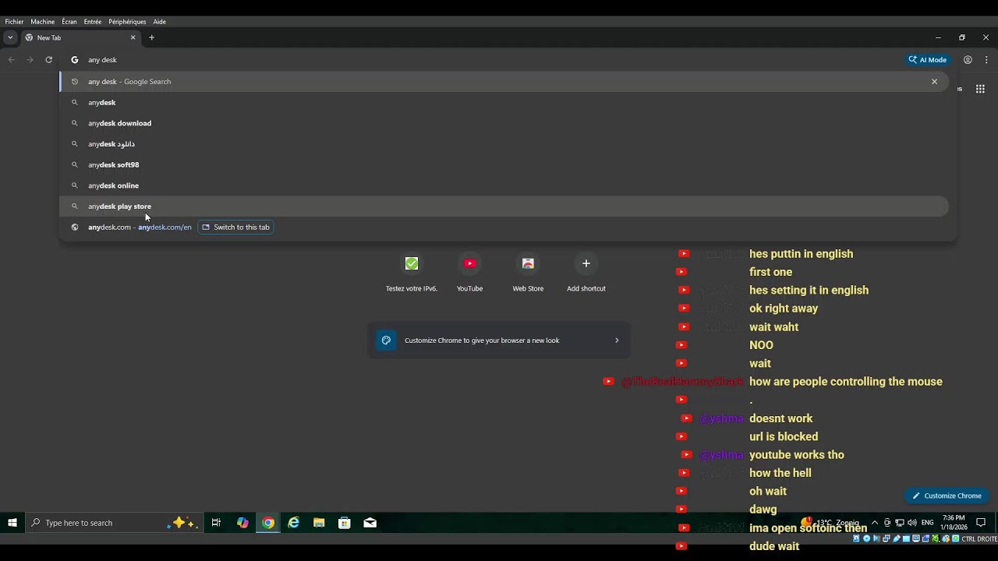Click the browser forward arrow
Viewport: 998px width, 561px height.
(x=30, y=60)
